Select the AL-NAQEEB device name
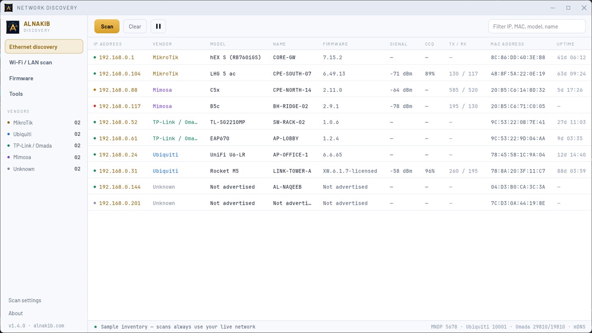This screenshot has width=592, height=333. [287, 187]
